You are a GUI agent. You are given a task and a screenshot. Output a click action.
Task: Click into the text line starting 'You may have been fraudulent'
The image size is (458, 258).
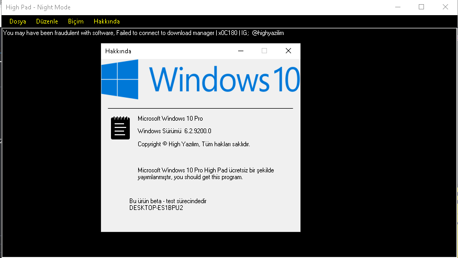pos(143,33)
